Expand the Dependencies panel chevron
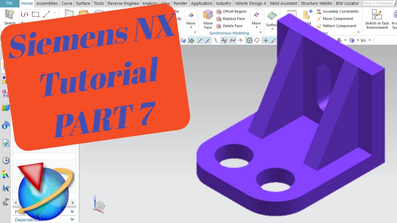397x223 pixels. pos(72,220)
